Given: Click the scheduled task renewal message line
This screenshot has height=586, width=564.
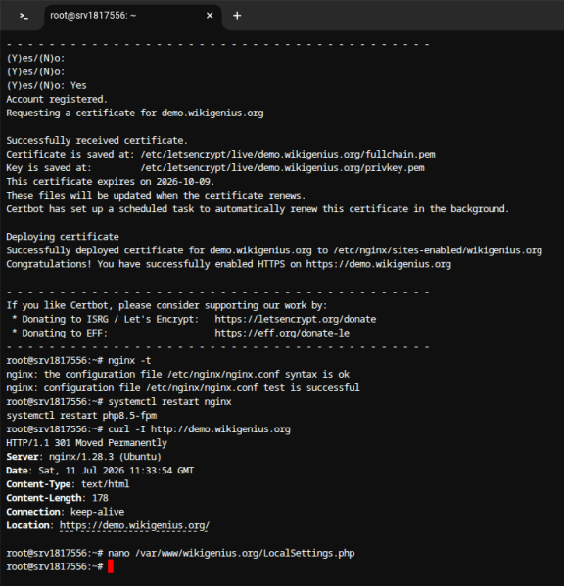Looking at the screenshot, I should pyautogui.click(x=258, y=209).
